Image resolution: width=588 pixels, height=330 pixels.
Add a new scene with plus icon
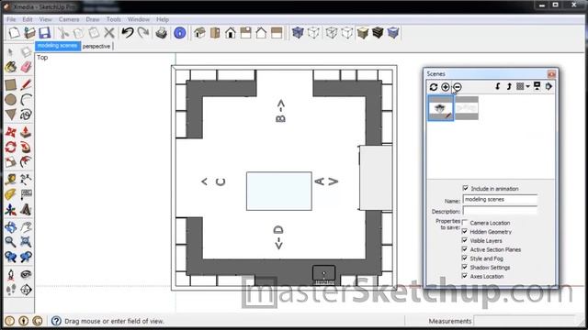click(x=445, y=87)
